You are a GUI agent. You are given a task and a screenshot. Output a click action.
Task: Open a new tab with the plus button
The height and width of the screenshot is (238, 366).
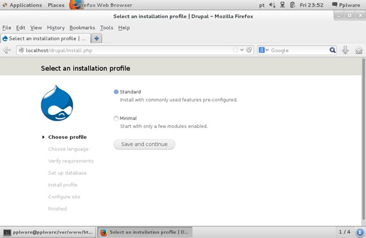click(96, 38)
